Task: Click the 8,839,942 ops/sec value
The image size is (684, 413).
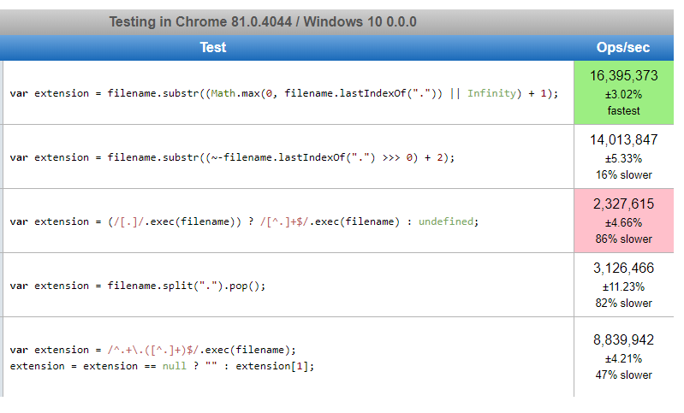Action: 623,340
